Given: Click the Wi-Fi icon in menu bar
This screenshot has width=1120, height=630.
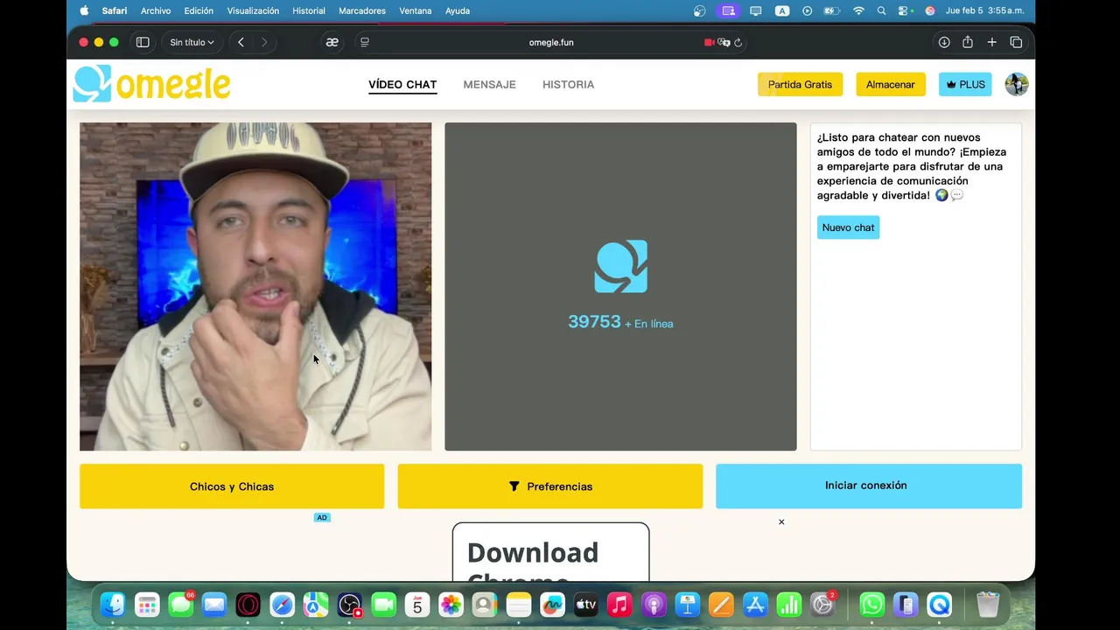Looking at the screenshot, I should 858,10.
